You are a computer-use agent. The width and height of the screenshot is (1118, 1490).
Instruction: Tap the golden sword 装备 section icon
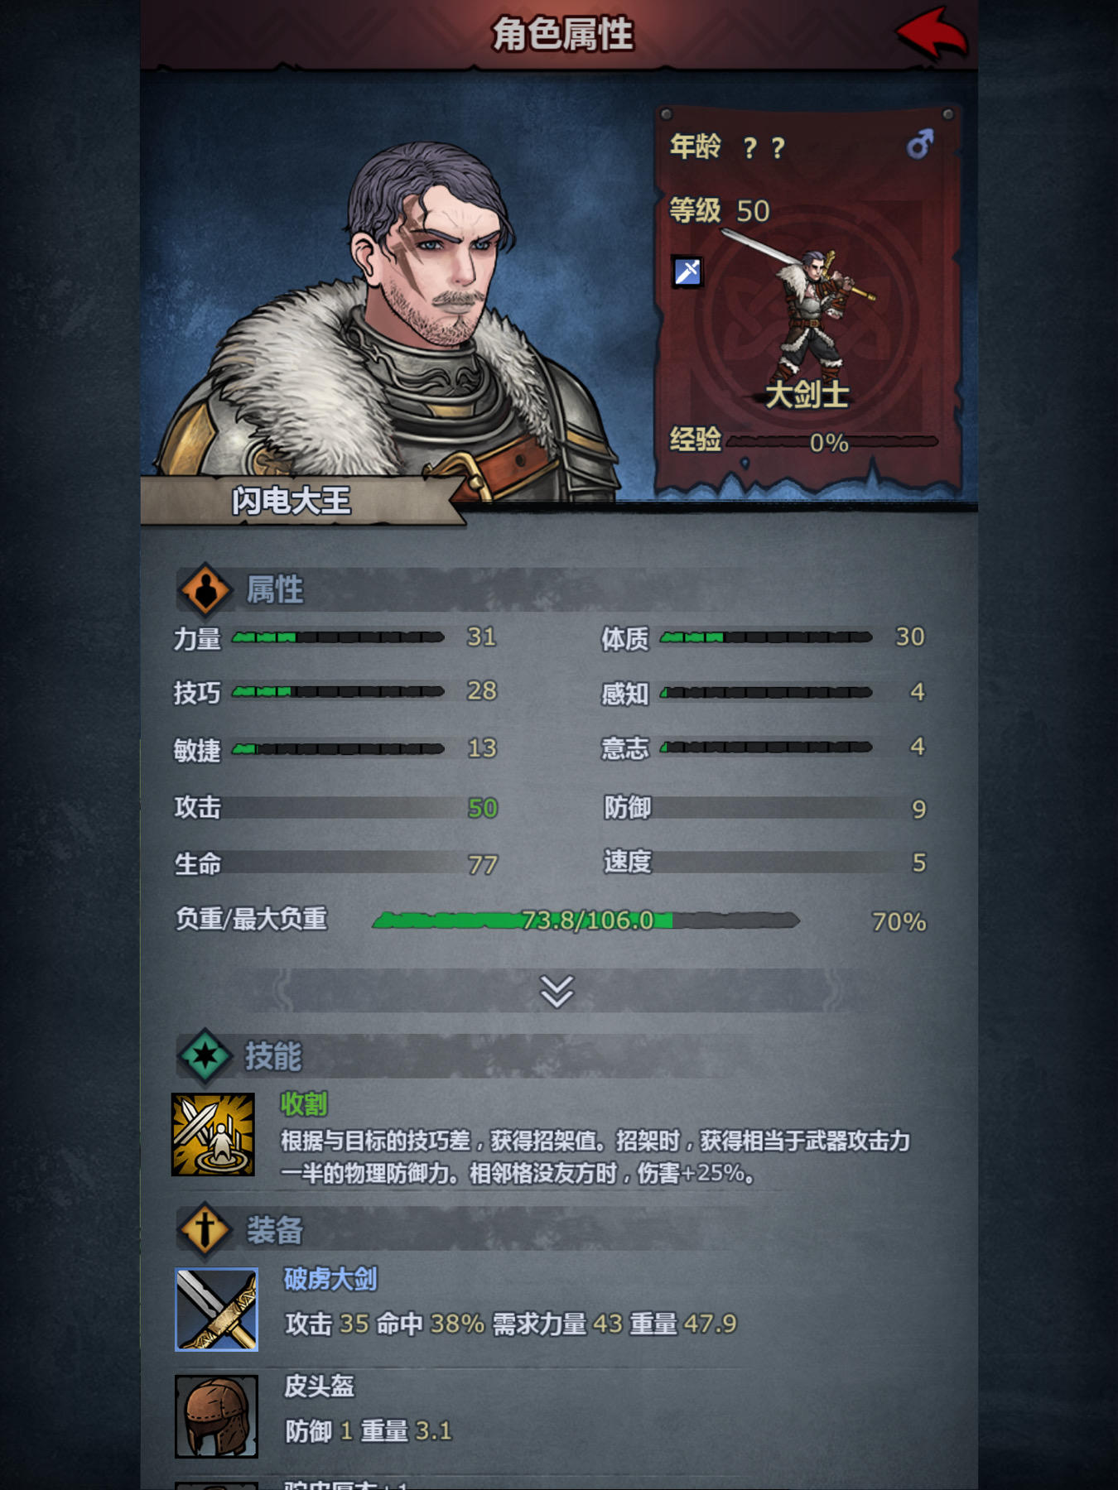click(x=205, y=1229)
